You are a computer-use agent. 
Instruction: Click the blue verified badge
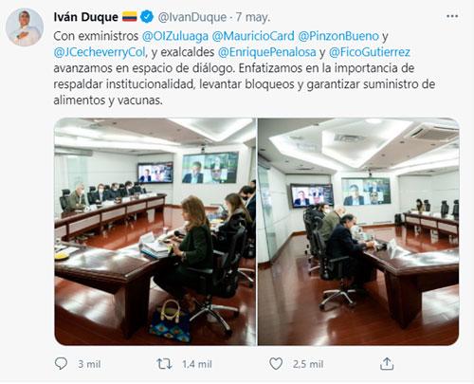pos(147,17)
